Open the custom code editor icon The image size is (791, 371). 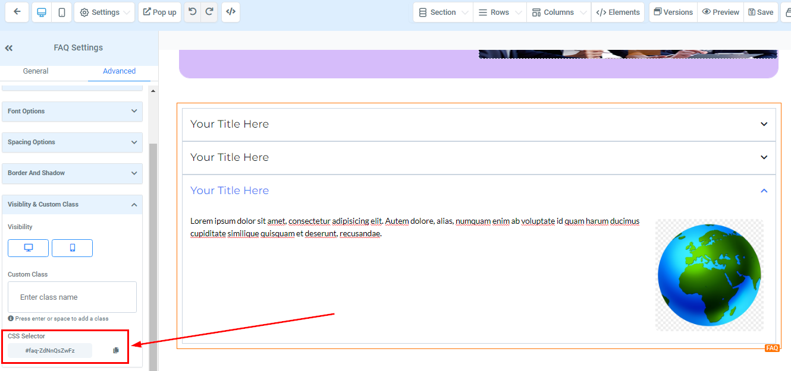coord(231,12)
